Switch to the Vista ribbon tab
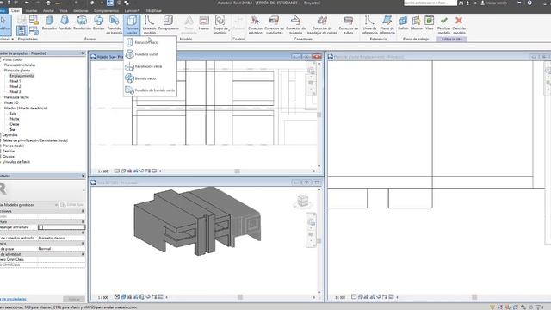The height and width of the screenshot is (310, 551). point(64,10)
